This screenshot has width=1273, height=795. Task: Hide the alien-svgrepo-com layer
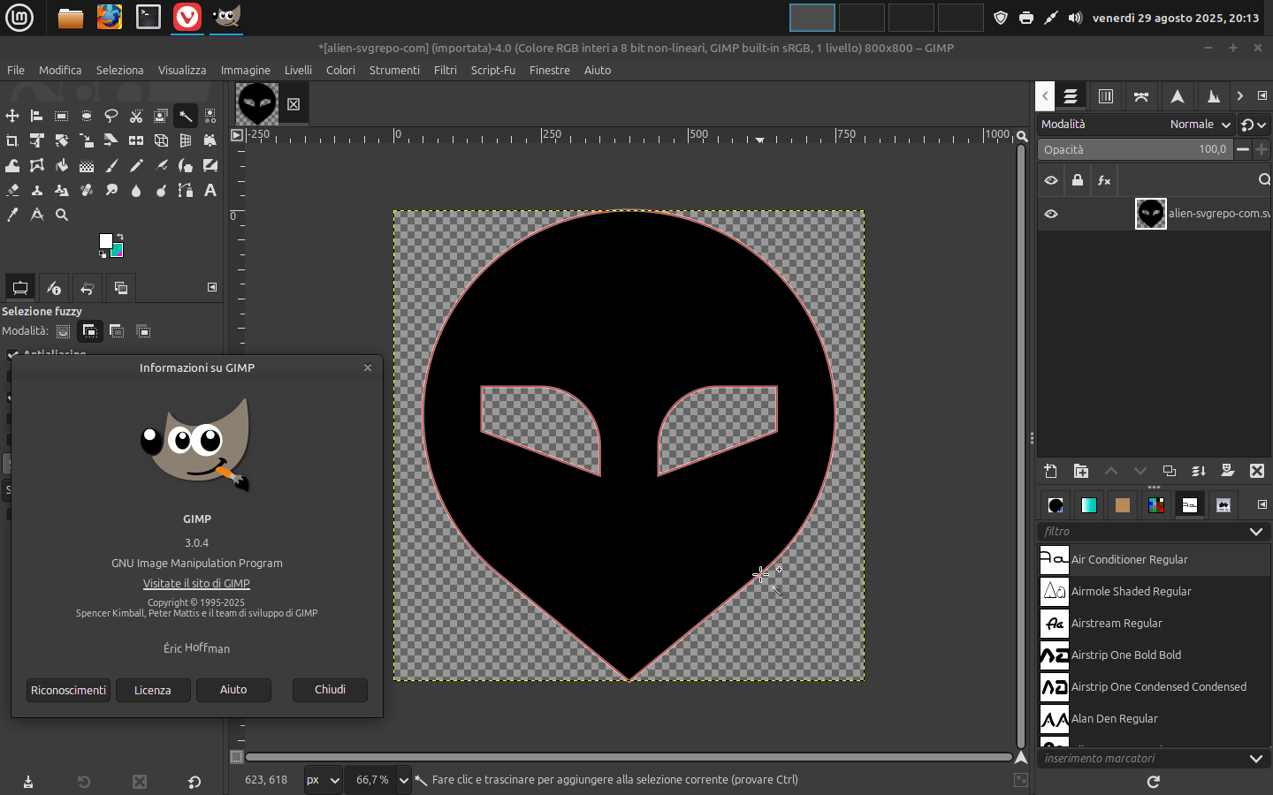tap(1051, 214)
